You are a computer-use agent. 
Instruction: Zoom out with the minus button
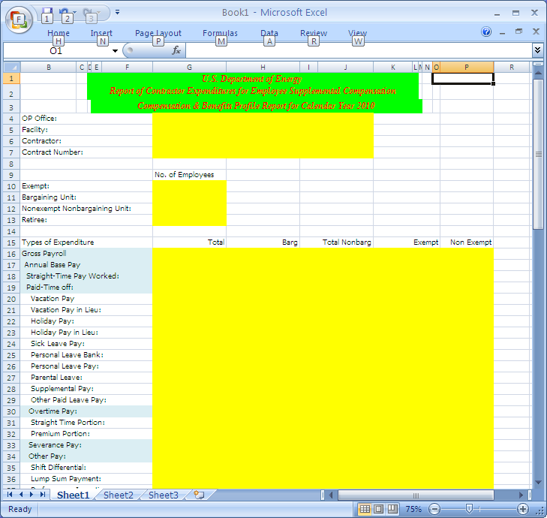432,509
